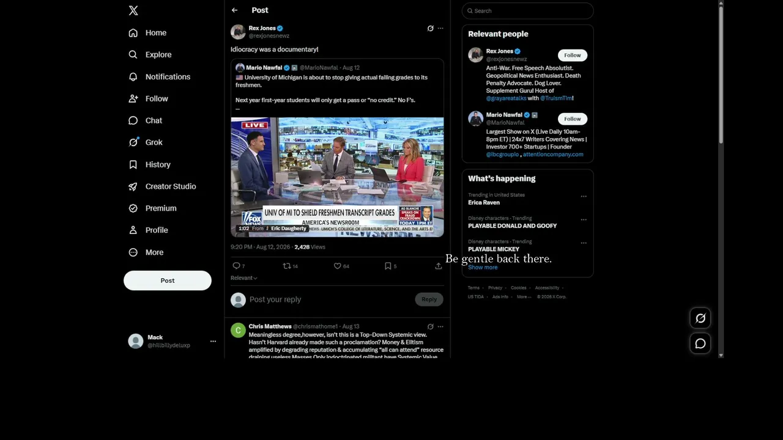Open the Terms footer link
Image resolution: width=783 pixels, height=440 pixels.
pyautogui.click(x=474, y=288)
